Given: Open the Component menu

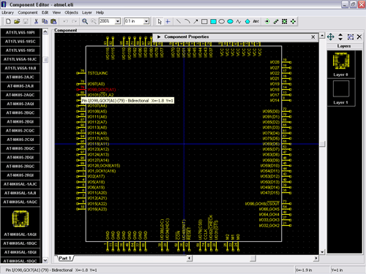Looking at the screenshot, I should click(x=28, y=12).
